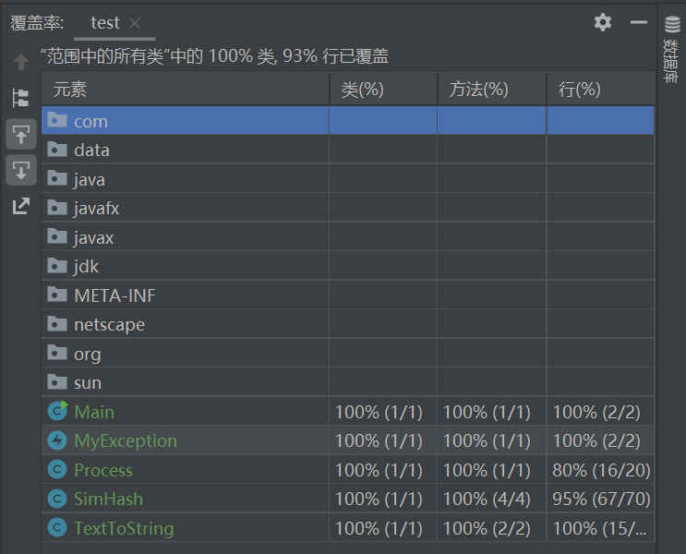Screen dimensions: 686x554
Task: Click the export coverage report icon
Action: (20, 206)
